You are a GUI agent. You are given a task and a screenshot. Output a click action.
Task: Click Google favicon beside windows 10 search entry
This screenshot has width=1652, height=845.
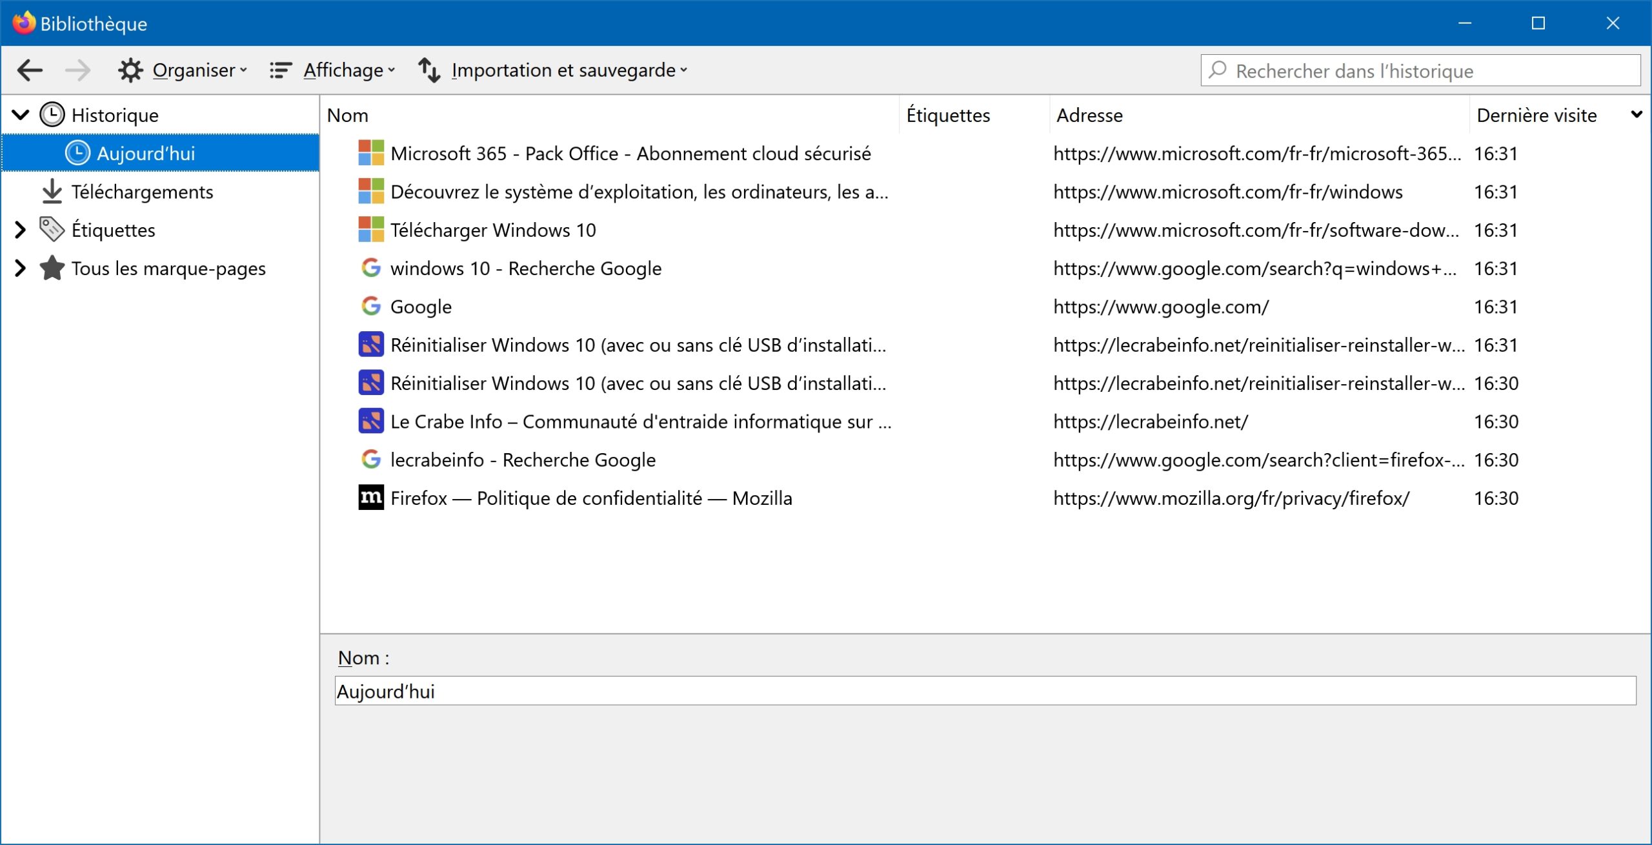pyautogui.click(x=371, y=268)
